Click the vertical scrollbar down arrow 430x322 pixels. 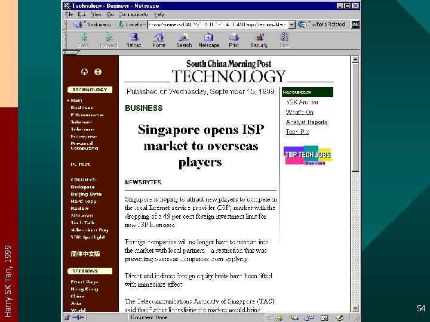coord(355,308)
